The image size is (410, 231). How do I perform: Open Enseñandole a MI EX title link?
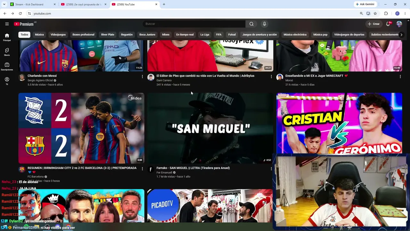point(316,76)
